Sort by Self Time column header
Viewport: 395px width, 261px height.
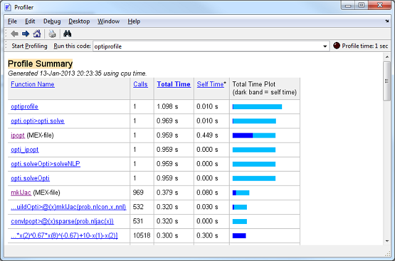[x=210, y=84]
